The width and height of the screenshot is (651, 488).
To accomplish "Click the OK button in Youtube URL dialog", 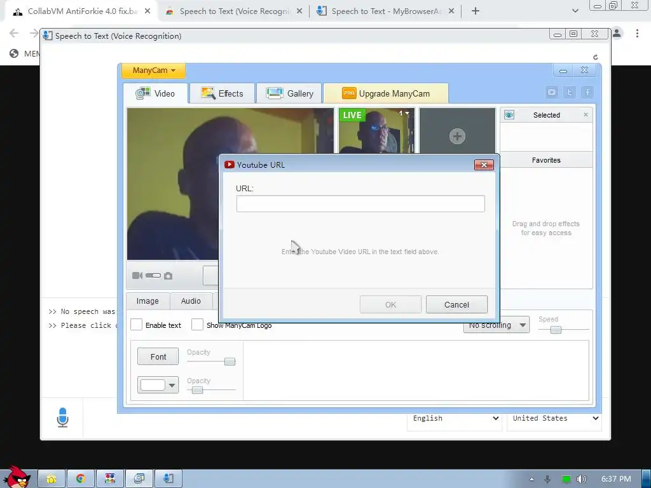I will click(x=390, y=304).
